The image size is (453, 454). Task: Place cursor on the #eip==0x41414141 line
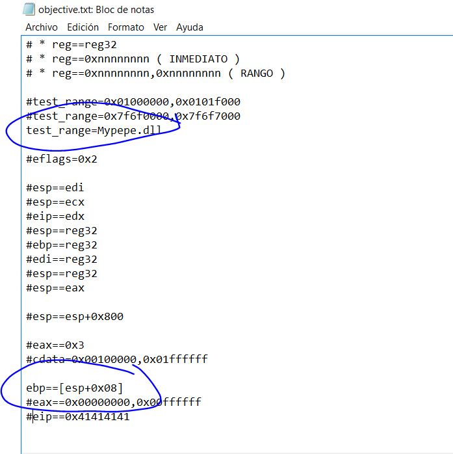pos(78,417)
